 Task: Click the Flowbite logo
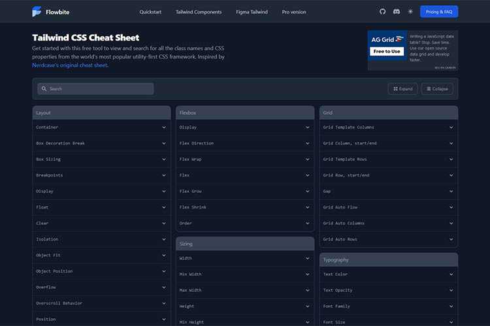click(x=50, y=12)
